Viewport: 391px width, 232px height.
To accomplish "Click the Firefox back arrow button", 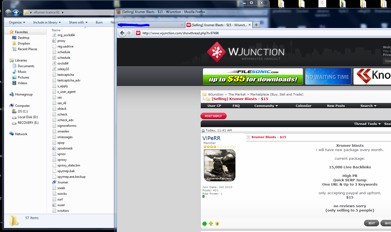I will tap(122, 33).
